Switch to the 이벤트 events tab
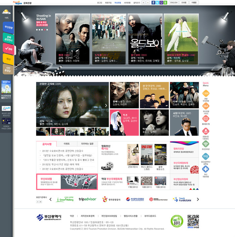The height and width of the screenshot is (237, 235). click(x=67, y=144)
